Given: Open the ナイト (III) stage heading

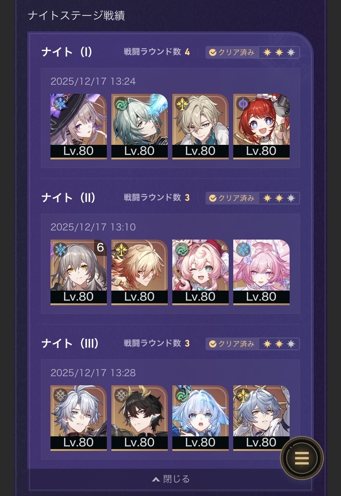Looking at the screenshot, I should click(x=70, y=343).
